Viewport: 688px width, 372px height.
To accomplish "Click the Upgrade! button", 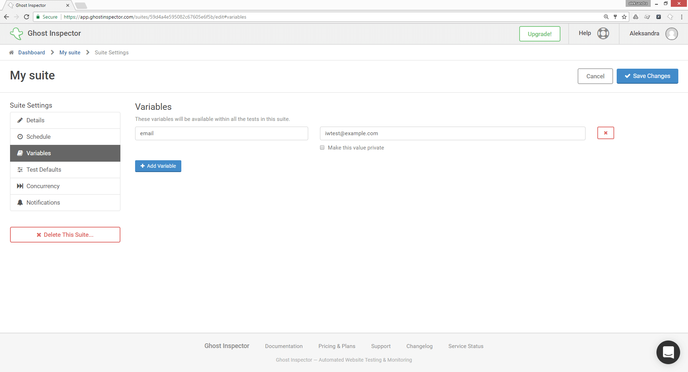I will click(540, 34).
